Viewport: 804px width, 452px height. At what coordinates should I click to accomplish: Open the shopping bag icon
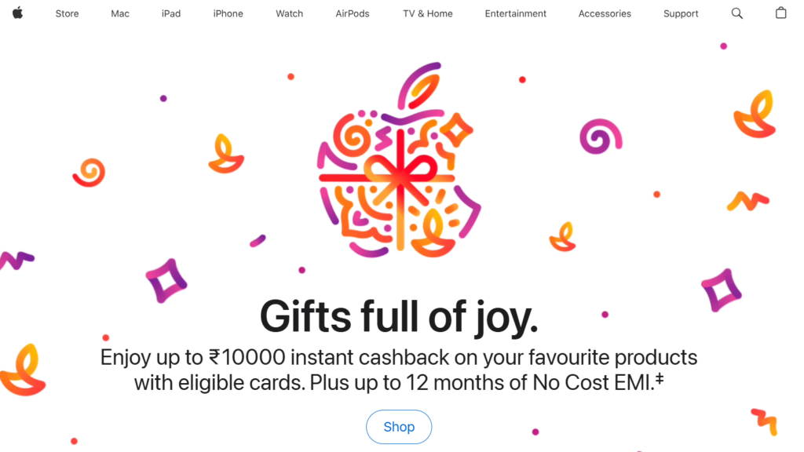pyautogui.click(x=780, y=13)
